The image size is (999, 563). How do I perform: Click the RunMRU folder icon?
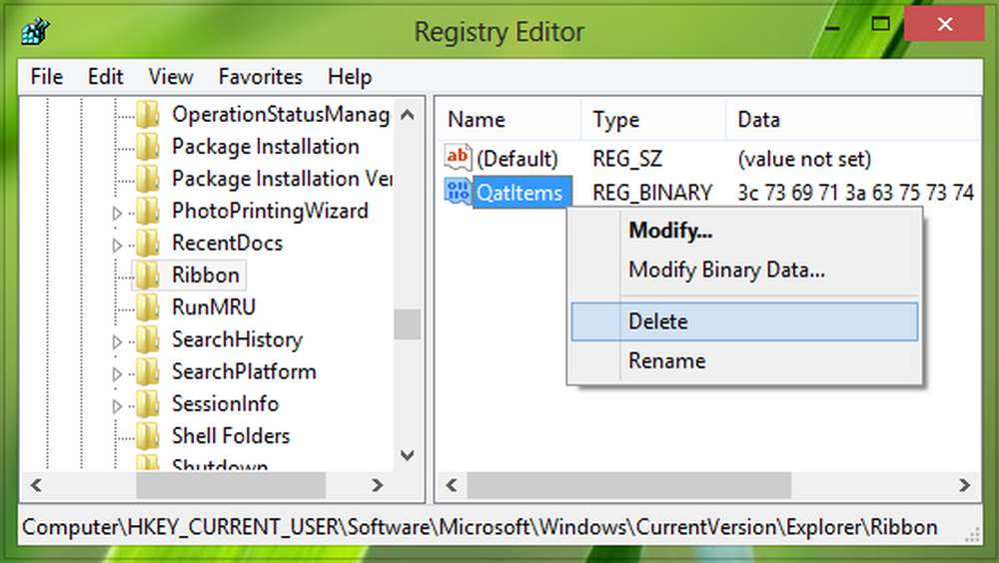[148, 306]
